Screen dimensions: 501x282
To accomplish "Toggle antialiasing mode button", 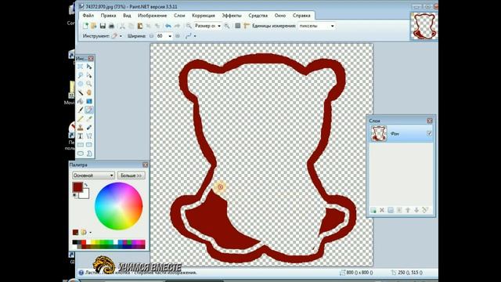I will pos(188,36).
